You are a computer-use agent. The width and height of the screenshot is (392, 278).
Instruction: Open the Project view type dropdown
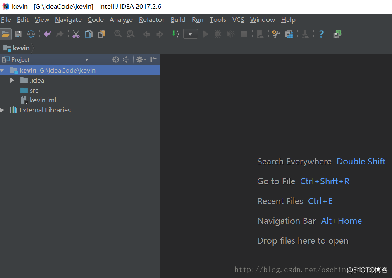coord(87,60)
